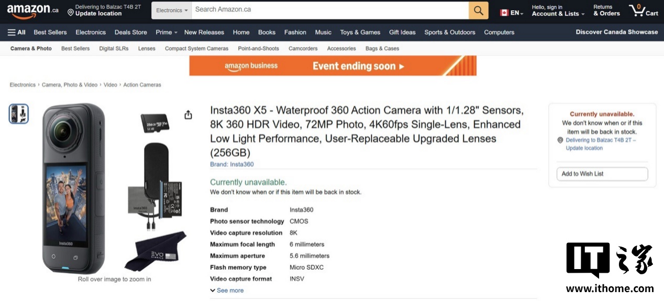
Task: Go to Point-and-Shoots category tab
Action: (258, 49)
